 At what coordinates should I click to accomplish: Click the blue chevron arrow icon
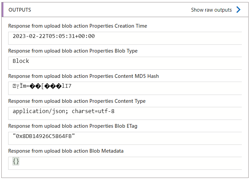[238, 10]
